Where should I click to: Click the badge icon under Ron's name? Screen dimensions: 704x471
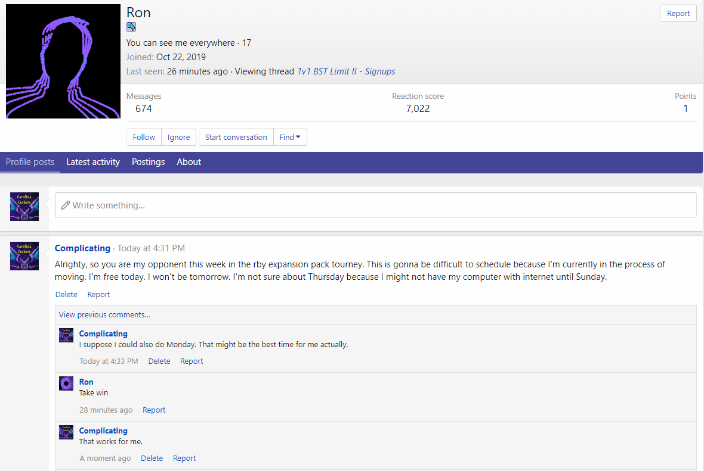coord(131,27)
